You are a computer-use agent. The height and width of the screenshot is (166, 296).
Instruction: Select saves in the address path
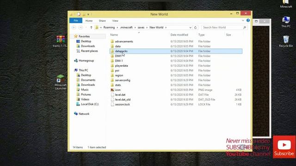pyautogui.click(x=141, y=28)
